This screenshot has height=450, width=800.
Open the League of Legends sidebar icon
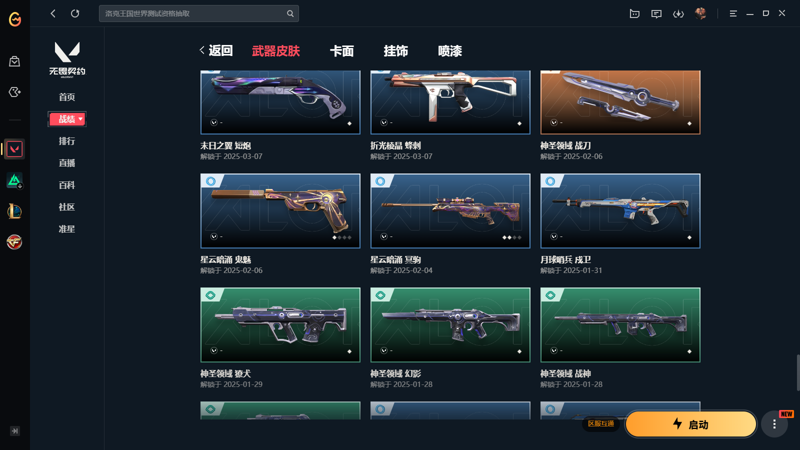coord(14,211)
